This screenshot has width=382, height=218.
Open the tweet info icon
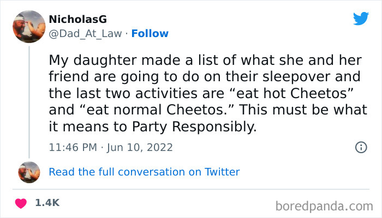tap(361, 147)
